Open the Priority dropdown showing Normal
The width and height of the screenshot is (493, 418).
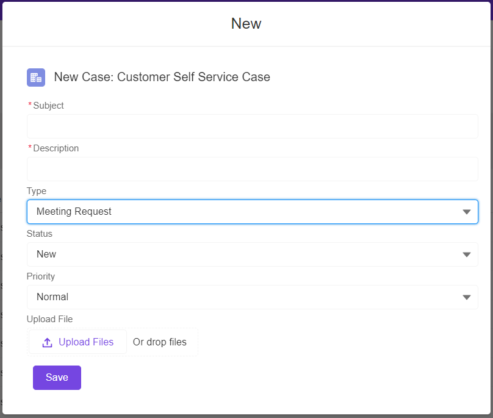click(252, 297)
